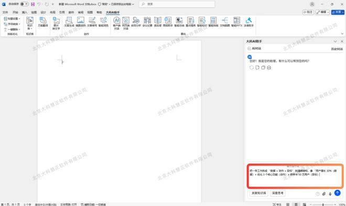The height and width of the screenshot is (206, 346).
Task: Open 历史对话 in the assistant pane
Action: pos(337,49)
